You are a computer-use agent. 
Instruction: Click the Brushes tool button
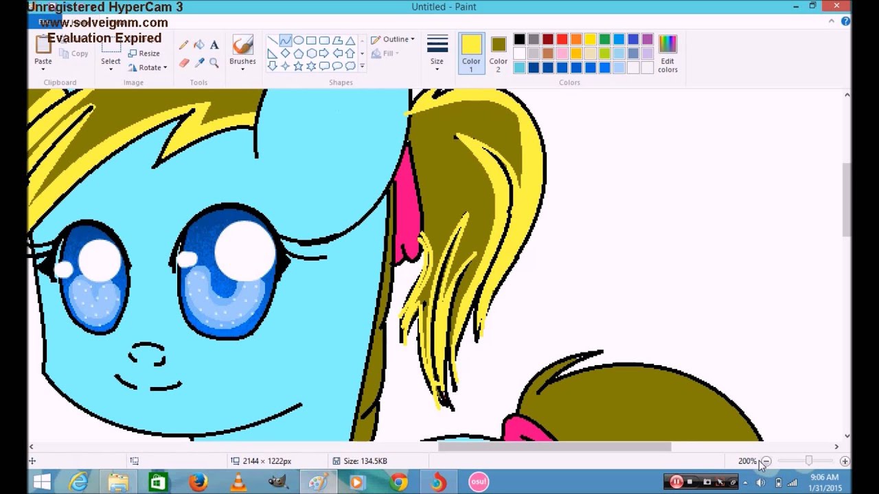click(x=242, y=49)
